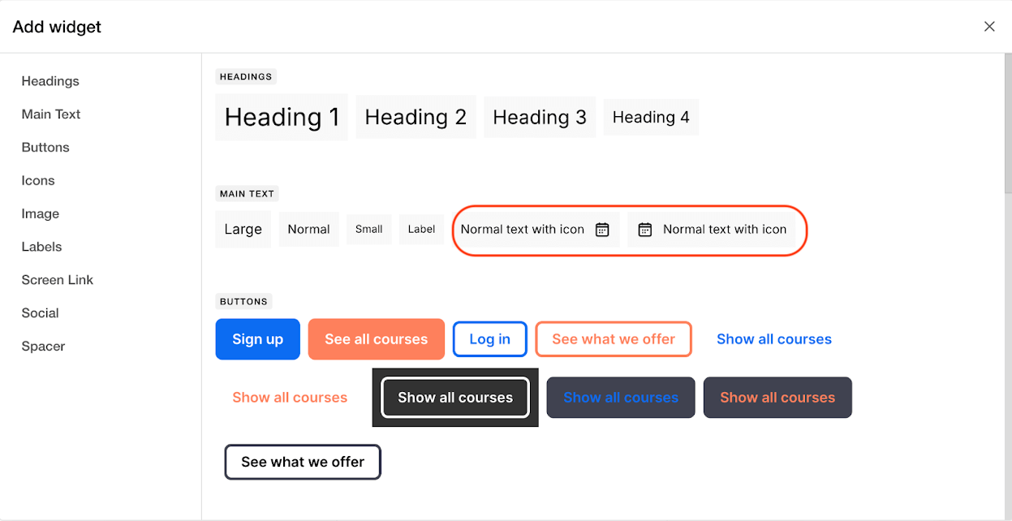Viewport: 1012px width, 521px height.
Task: Click the calendar icon after Normal text
Action: 602,230
